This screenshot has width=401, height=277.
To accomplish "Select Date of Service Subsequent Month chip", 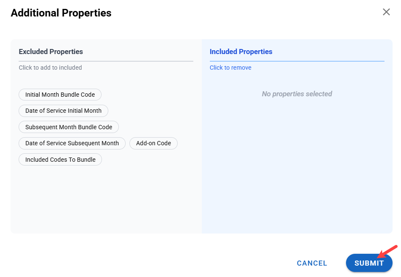I will [x=72, y=143].
